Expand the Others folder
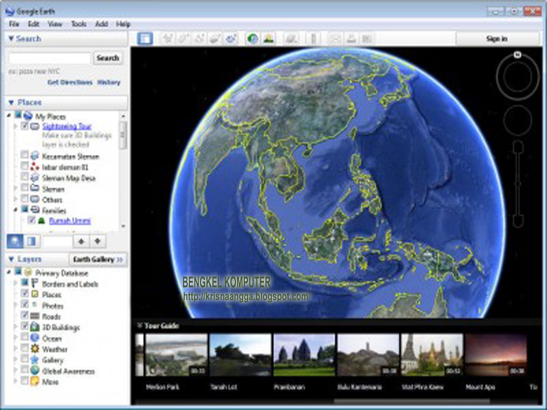547x410 pixels. click(x=16, y=199)
